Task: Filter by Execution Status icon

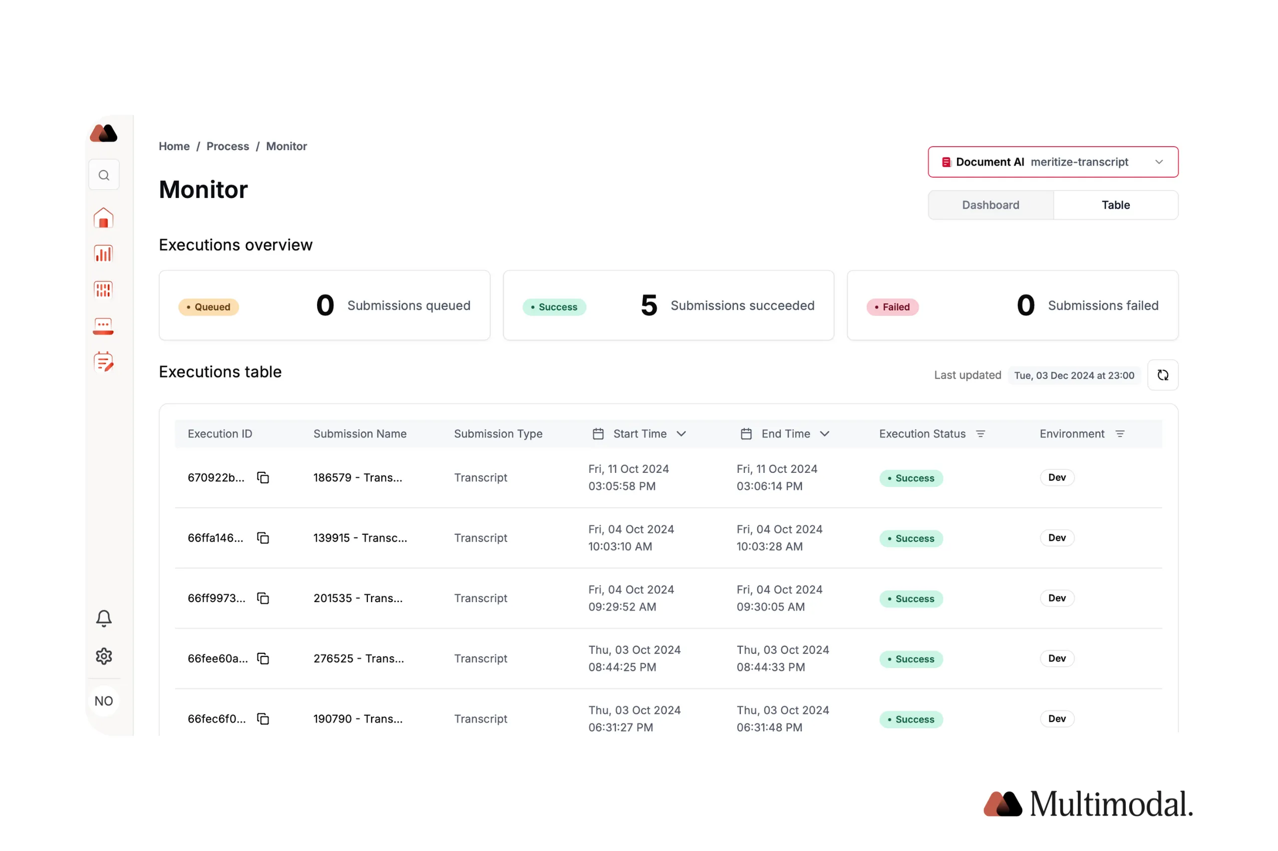Action: tap(980, 433)
